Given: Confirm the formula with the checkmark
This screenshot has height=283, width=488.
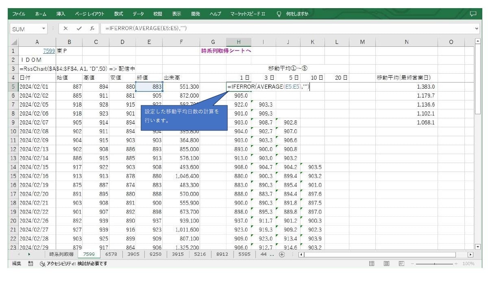Looking at the screenshot, I should 79,29.
